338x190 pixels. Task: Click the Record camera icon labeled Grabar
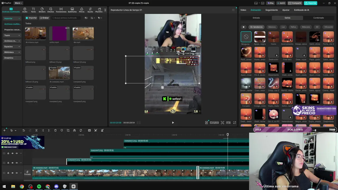coord(44,18)
